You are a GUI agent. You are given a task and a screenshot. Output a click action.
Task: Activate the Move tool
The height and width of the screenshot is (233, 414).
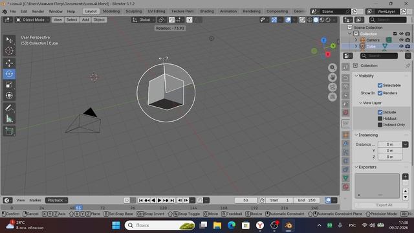[x=9, y=63]
